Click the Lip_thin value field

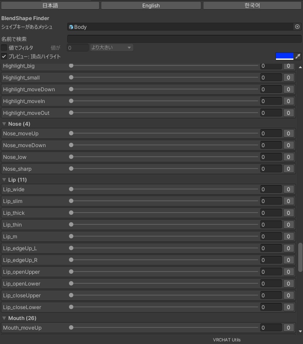[x=271, y=225]
